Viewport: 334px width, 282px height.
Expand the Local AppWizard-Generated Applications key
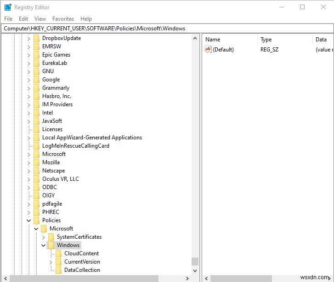click(x=29, y=138)
